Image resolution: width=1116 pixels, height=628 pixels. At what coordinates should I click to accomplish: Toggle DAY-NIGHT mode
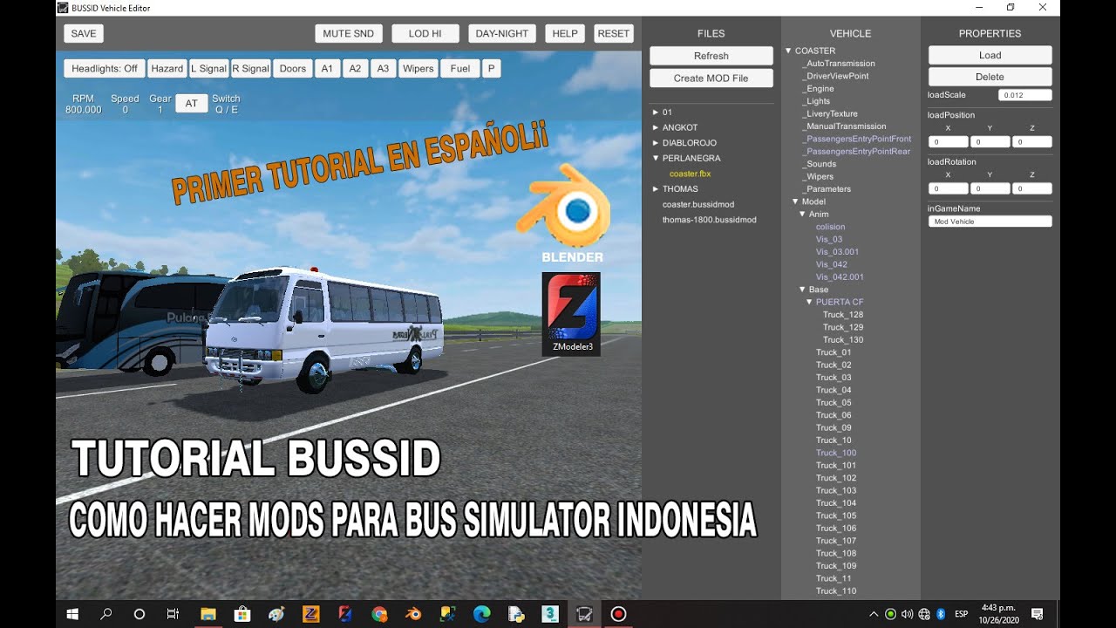[502, 33]
